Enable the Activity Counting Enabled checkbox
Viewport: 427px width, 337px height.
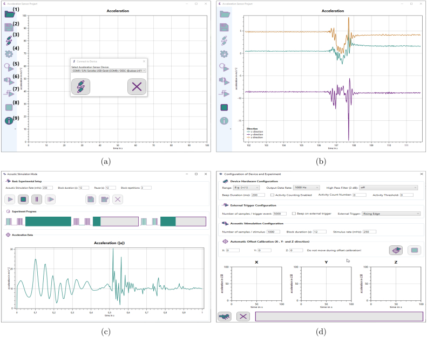tap(272, 195)
